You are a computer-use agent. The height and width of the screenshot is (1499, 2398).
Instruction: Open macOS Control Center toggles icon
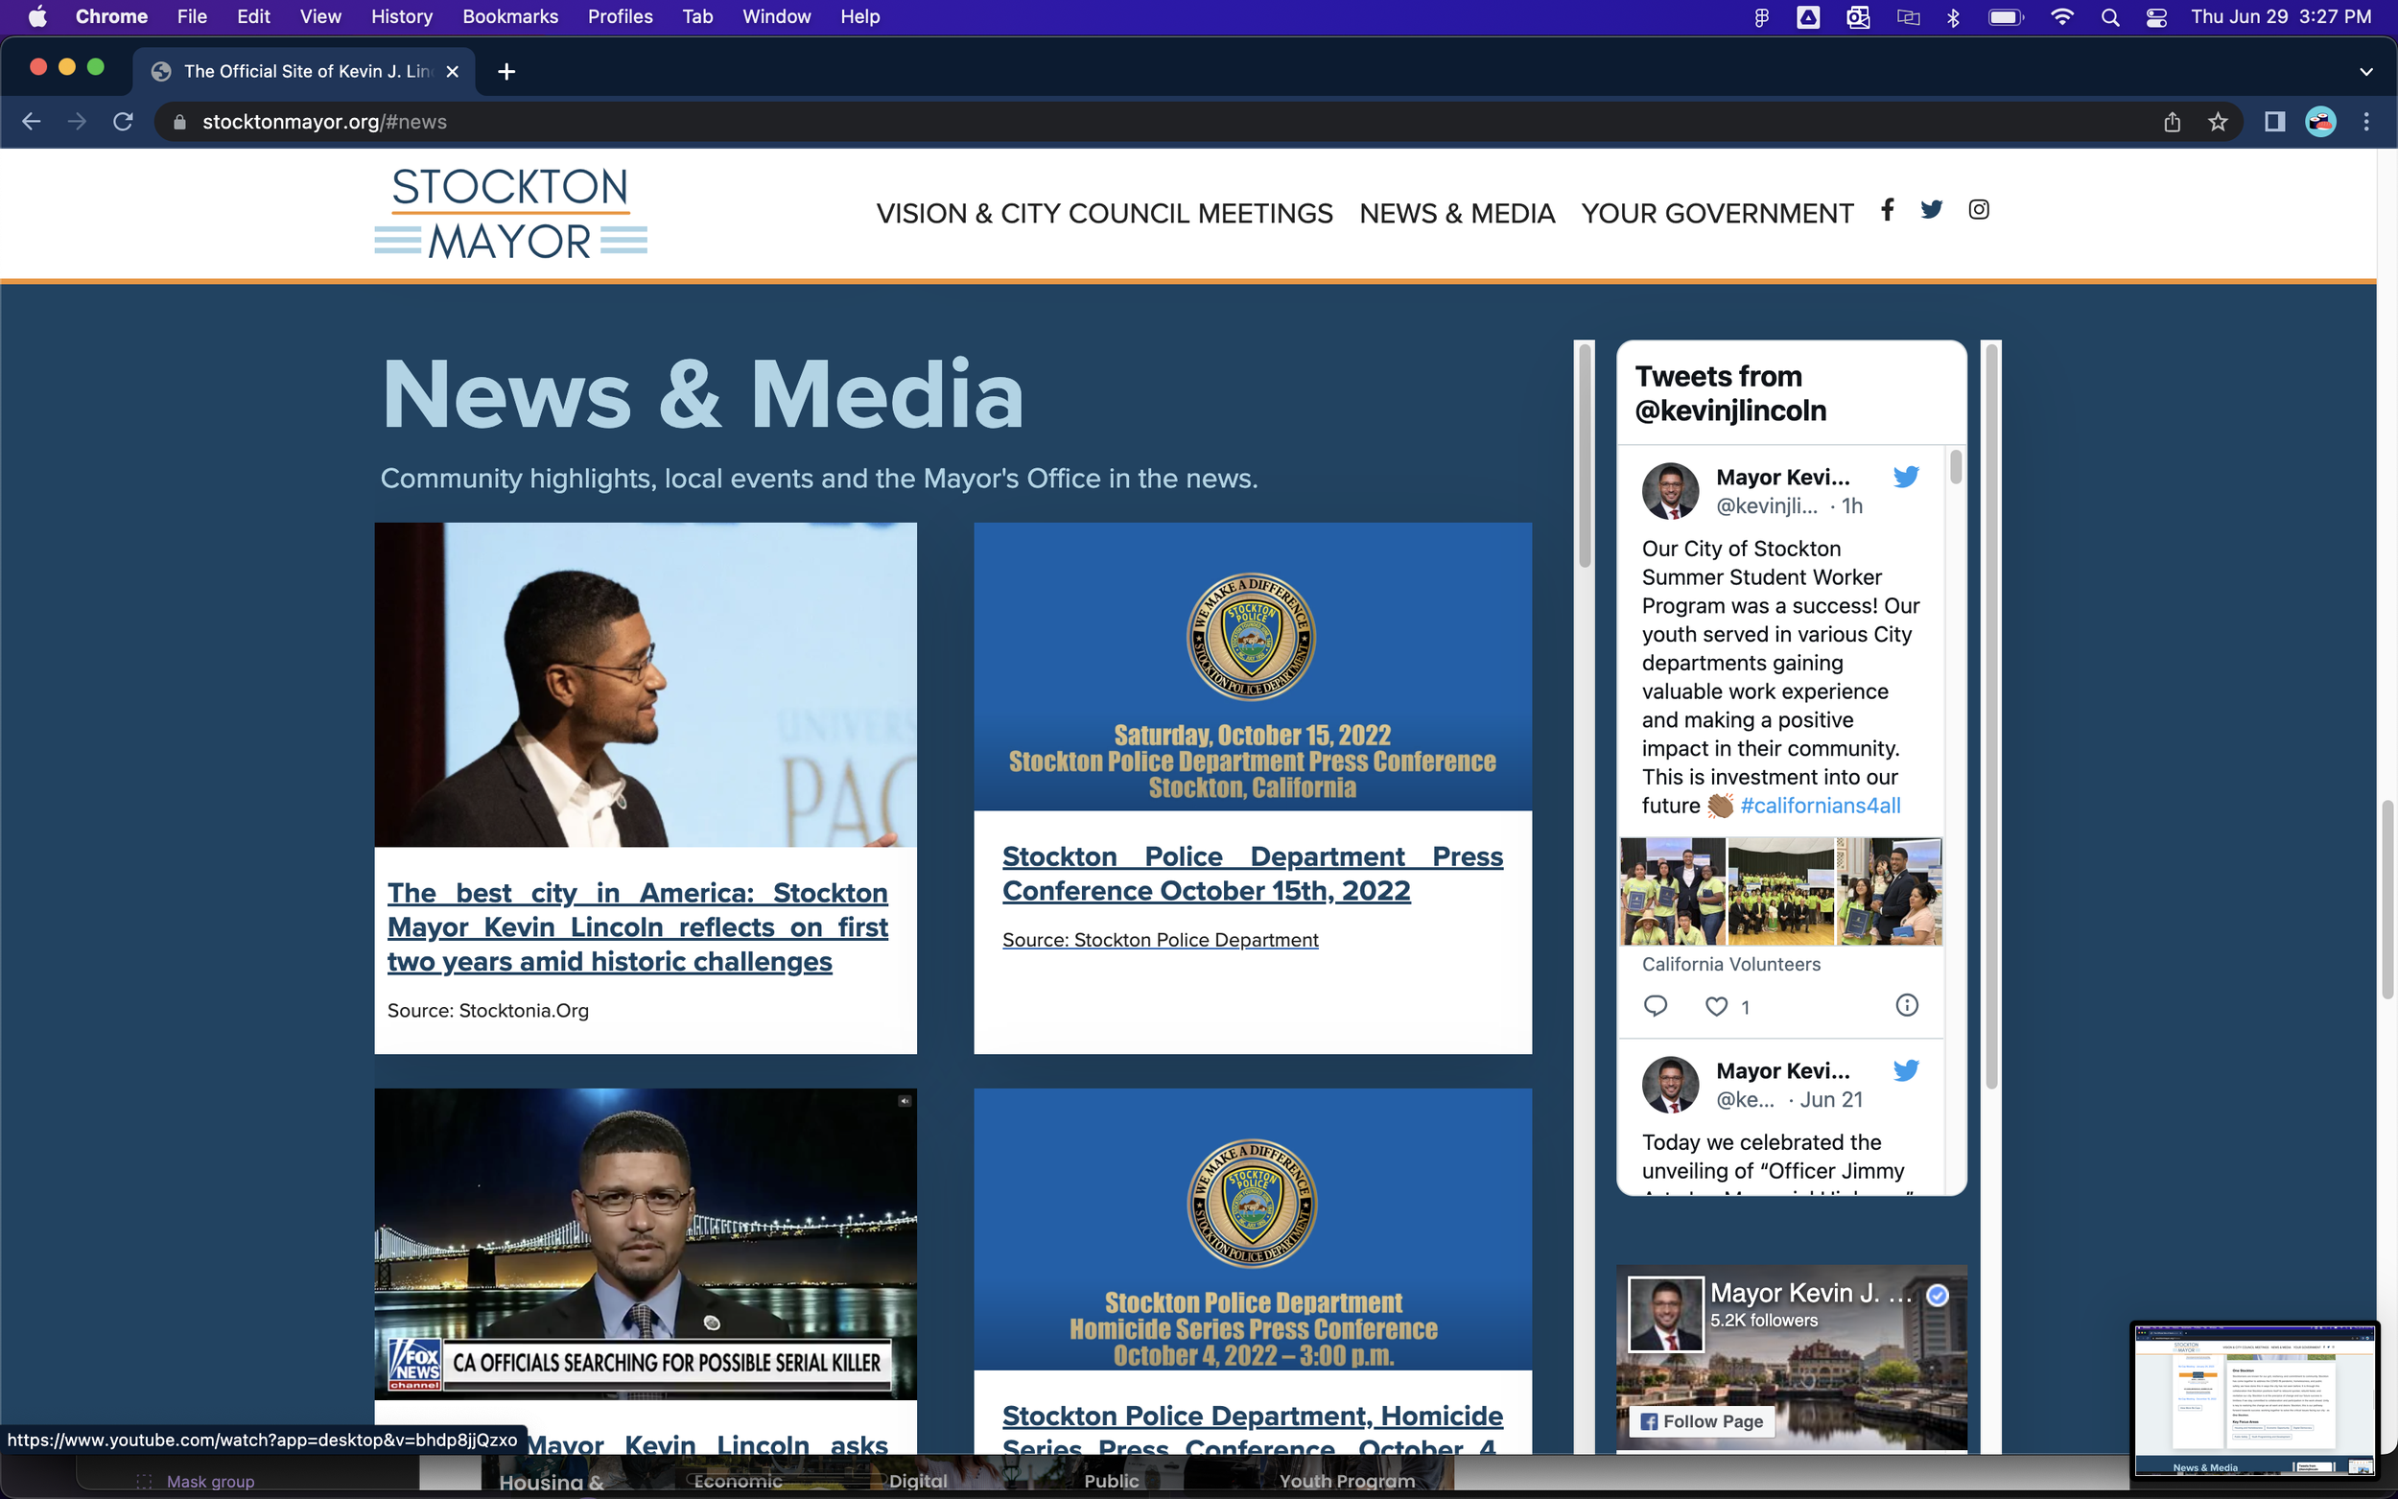[x=2156, y=17]
